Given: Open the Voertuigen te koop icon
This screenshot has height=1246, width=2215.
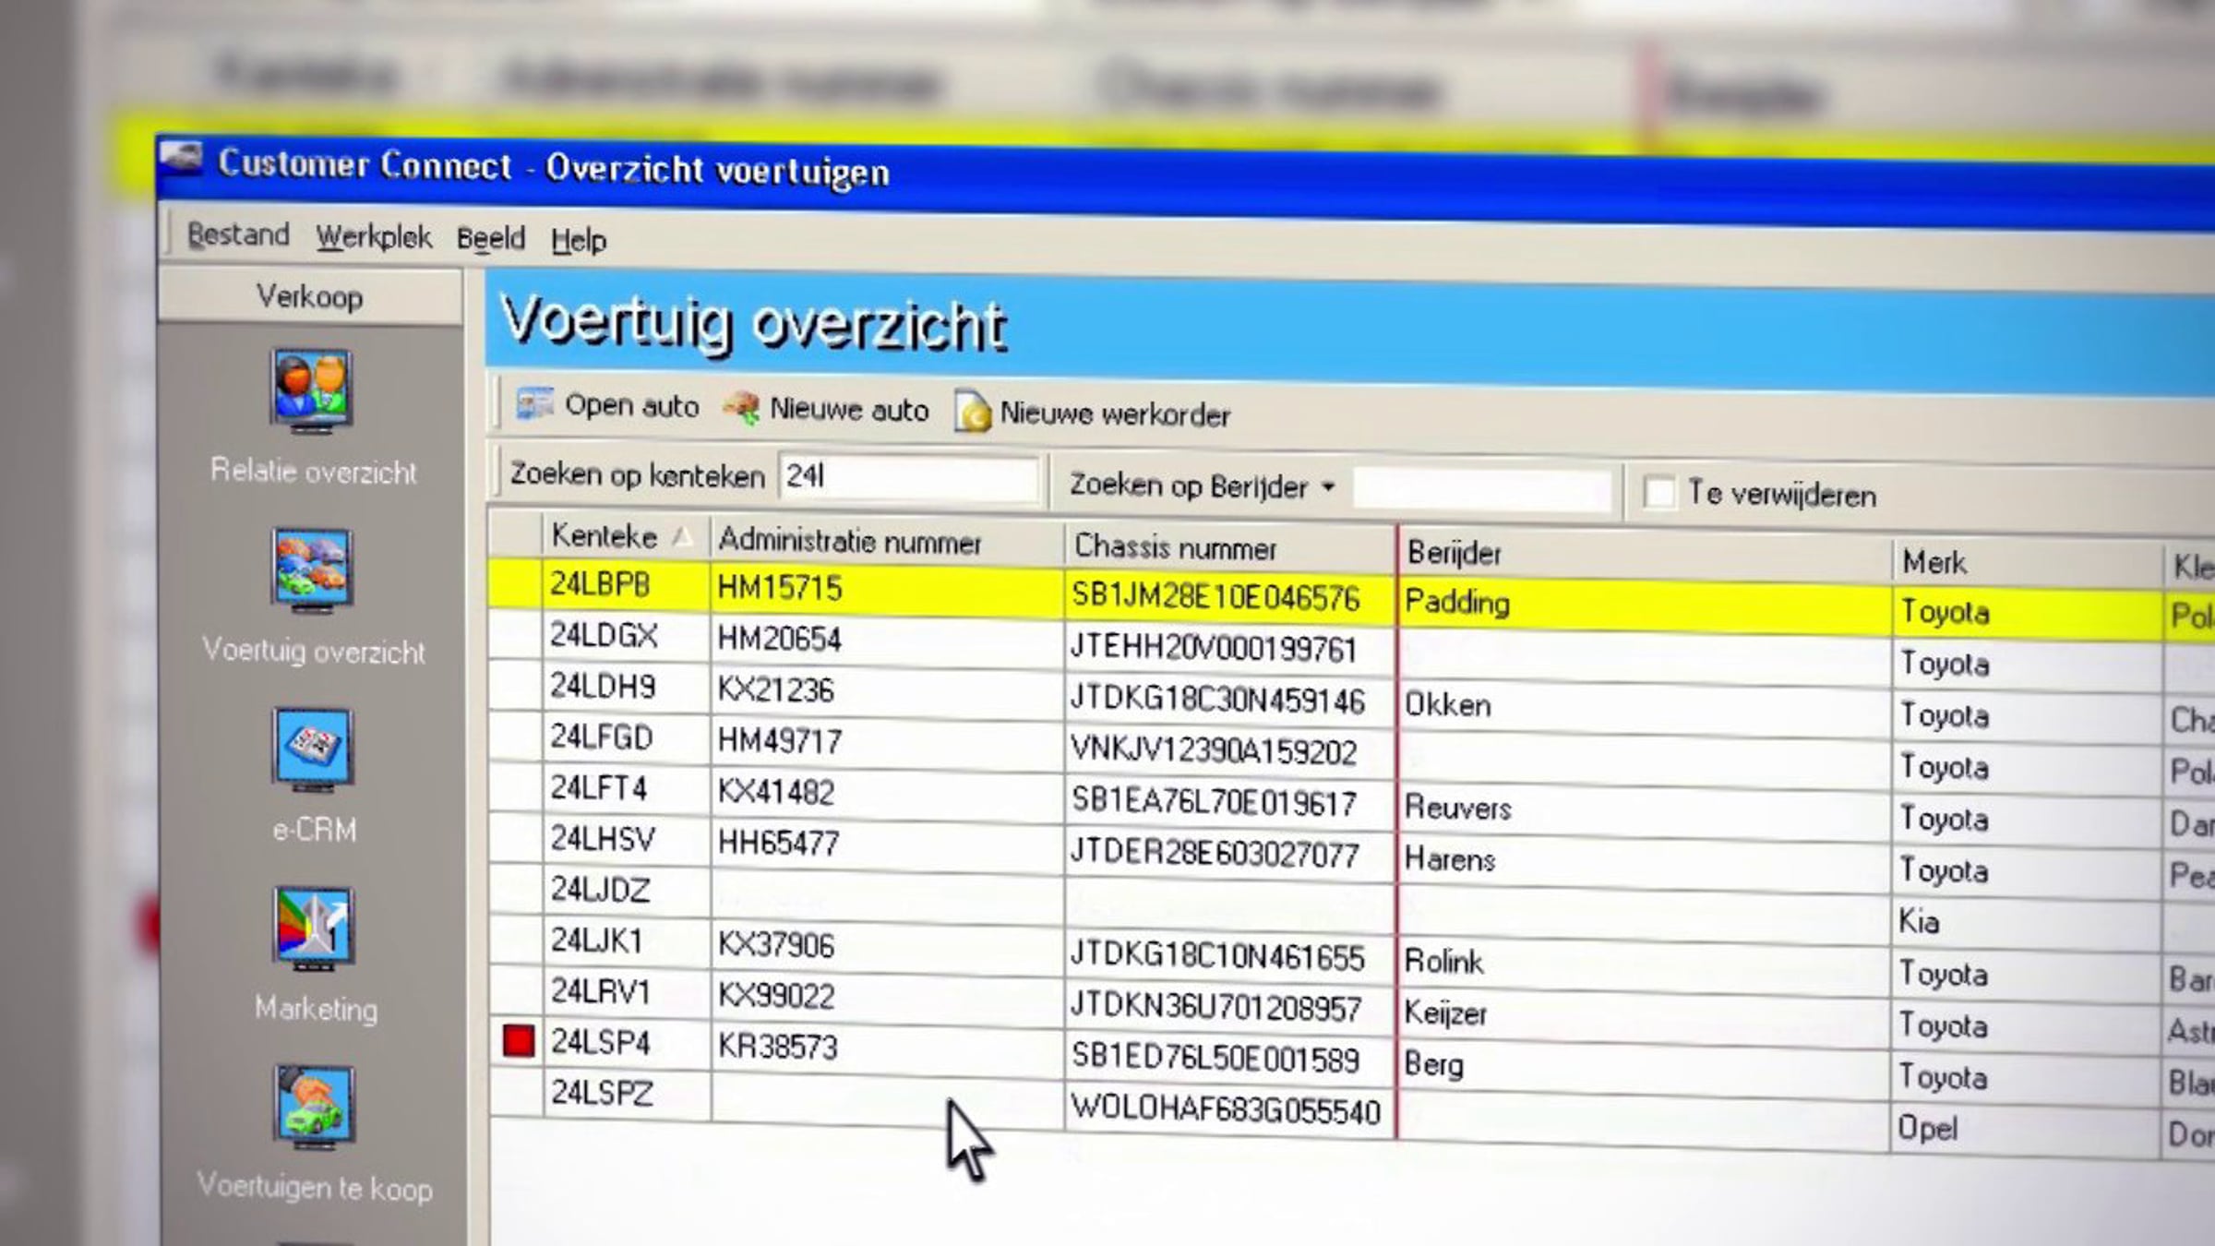Looking at the screenshot, I should pos(314,1106).
